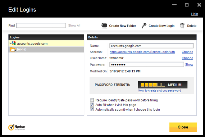Click the Create New Folder label

[122, 26]
